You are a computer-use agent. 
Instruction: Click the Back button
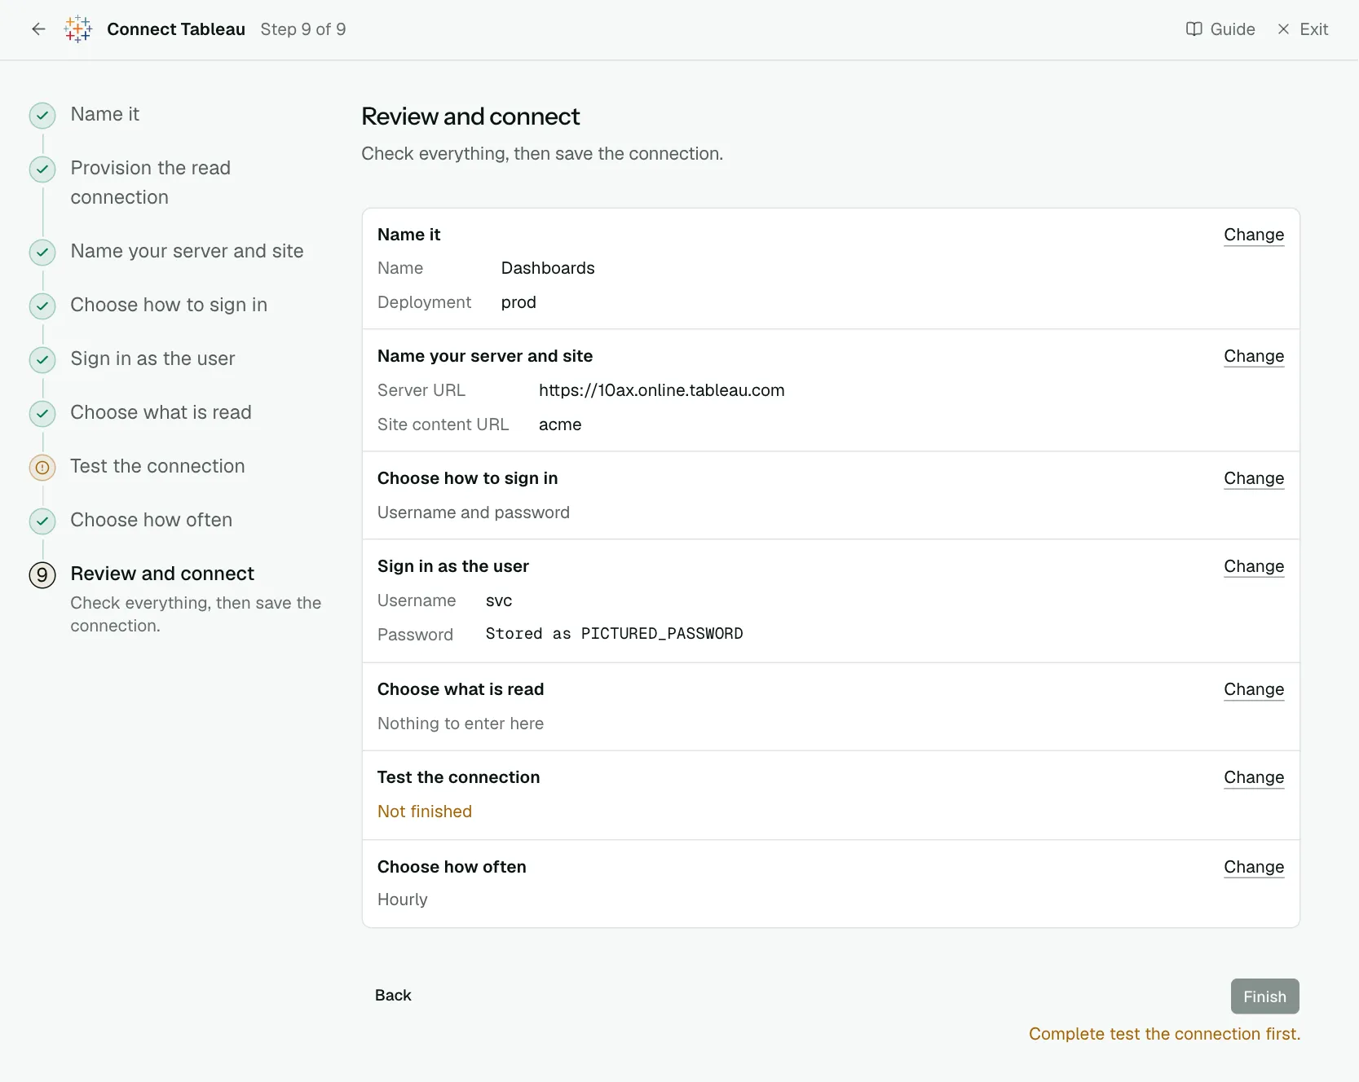tap(393, 996)
